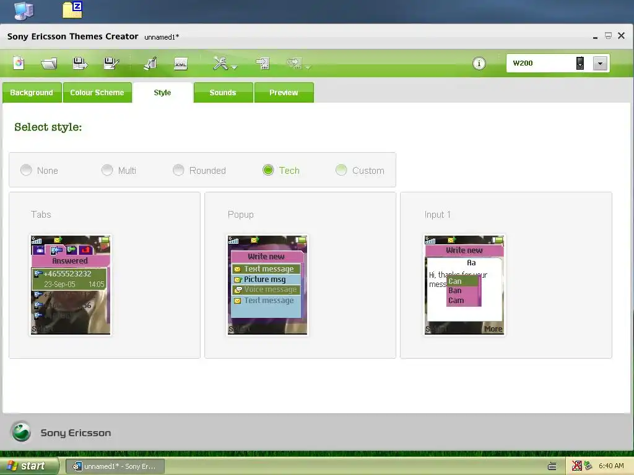Viewport: 634px width, 475px height.
Task: Open the Colour Scheme tab
Action: coord(97,93)
